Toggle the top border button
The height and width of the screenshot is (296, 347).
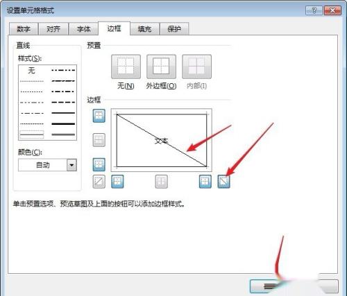[99, 116]
